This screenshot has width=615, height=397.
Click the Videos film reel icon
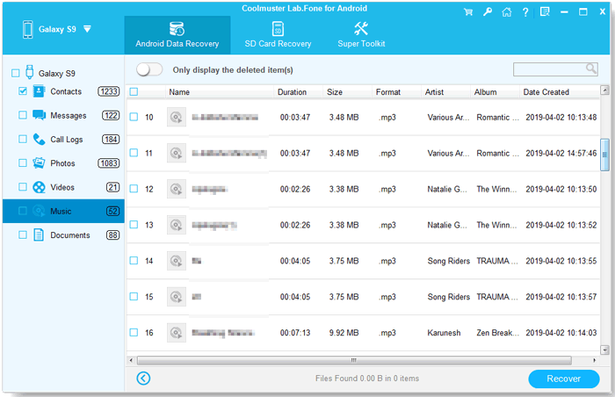coord(39,187)
